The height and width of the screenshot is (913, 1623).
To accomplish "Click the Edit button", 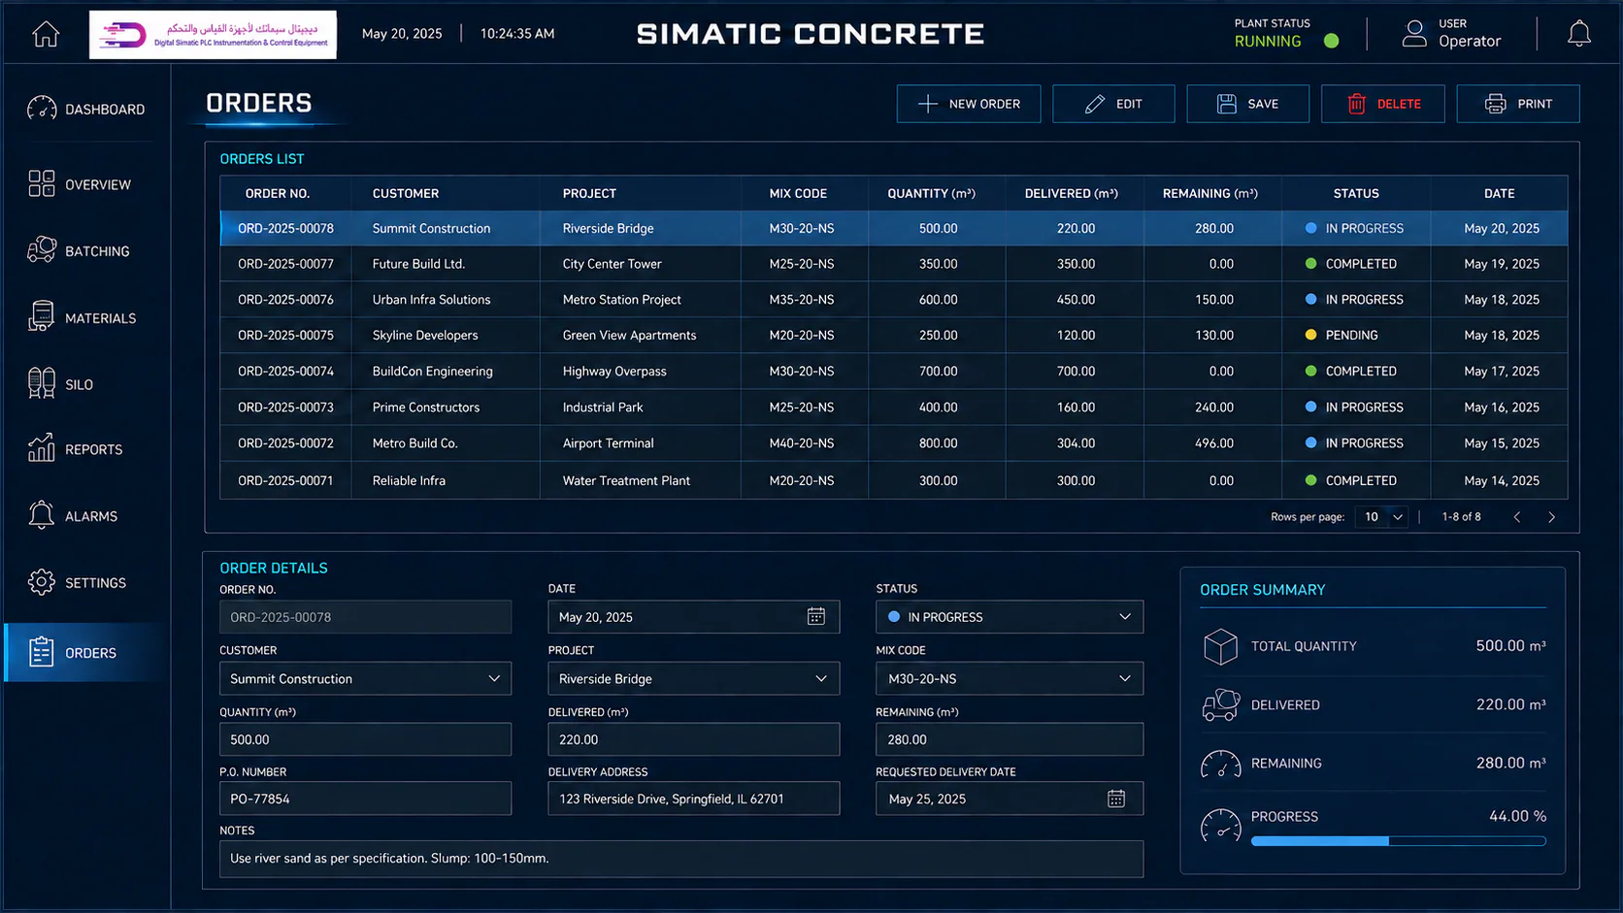I will pyautogui.click(x=1113, y=104).
